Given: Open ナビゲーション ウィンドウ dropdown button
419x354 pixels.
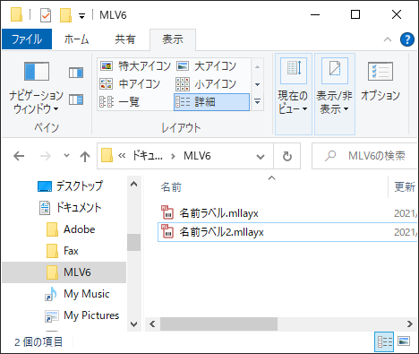Looking at the screenshot, I should tap(36, 88).
